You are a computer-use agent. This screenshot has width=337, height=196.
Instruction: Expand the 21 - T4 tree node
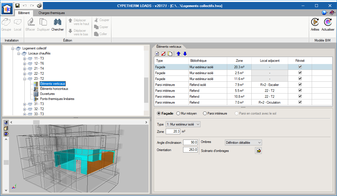tap(24, 69)
